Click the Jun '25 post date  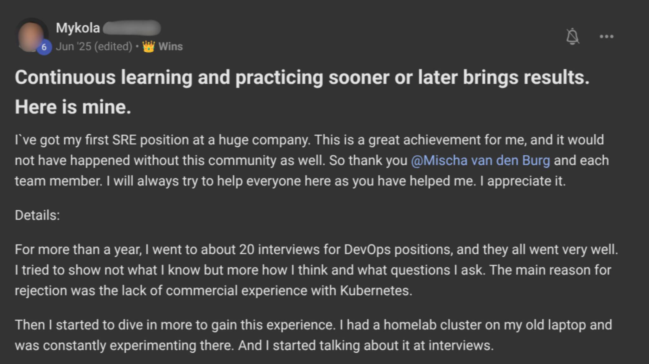73,47
